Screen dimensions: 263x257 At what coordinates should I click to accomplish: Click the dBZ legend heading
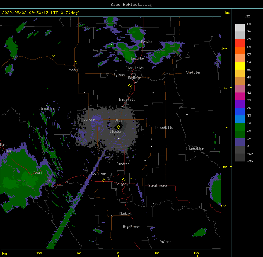pyautogui.click(x=247, y=16)
